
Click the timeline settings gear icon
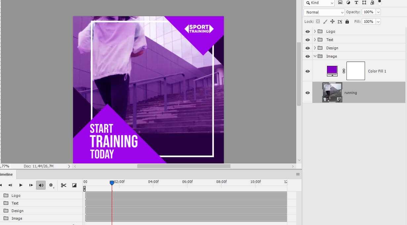click(x=51, y=185)
